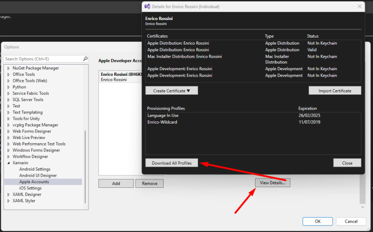The image size is (373, 232).
Task: Click the 11/07/2019 expiration date
Action: [309, 122]
